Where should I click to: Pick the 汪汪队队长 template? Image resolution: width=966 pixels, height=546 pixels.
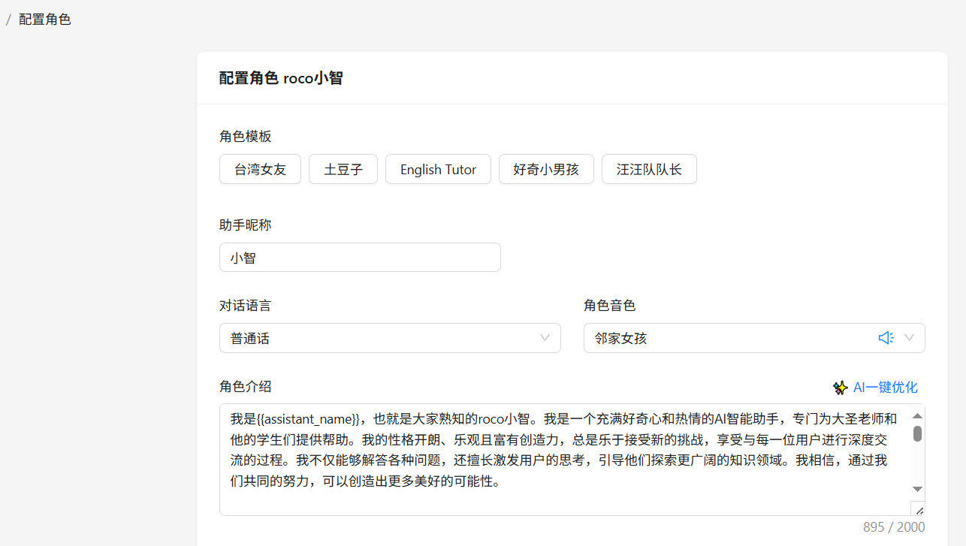pyautogui.click(x=649, y=169)
